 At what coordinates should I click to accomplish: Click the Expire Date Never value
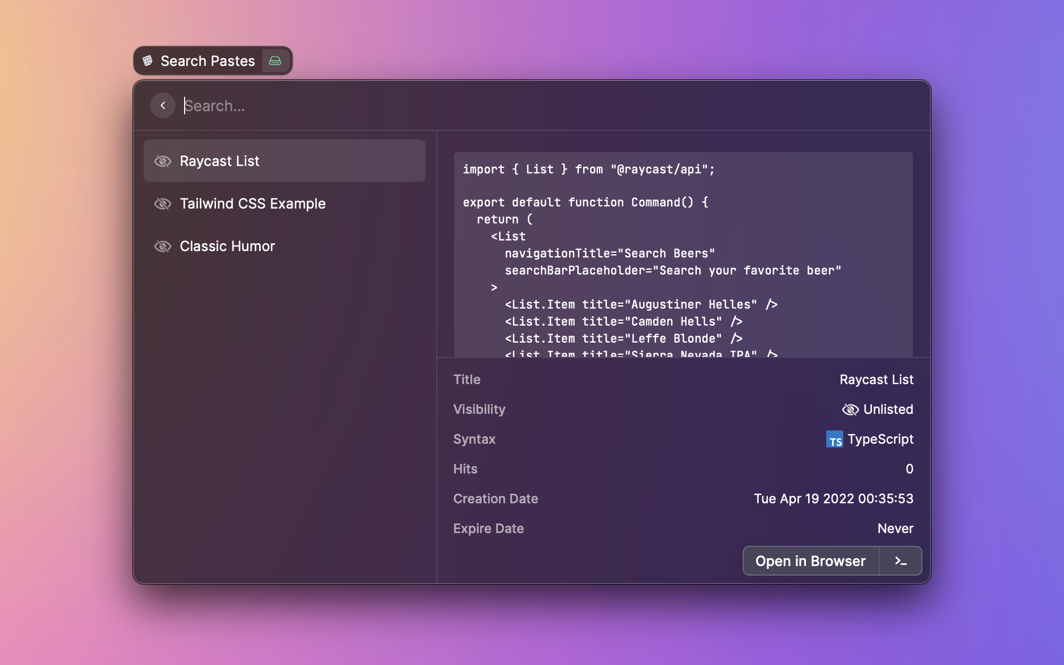(895, 529)
